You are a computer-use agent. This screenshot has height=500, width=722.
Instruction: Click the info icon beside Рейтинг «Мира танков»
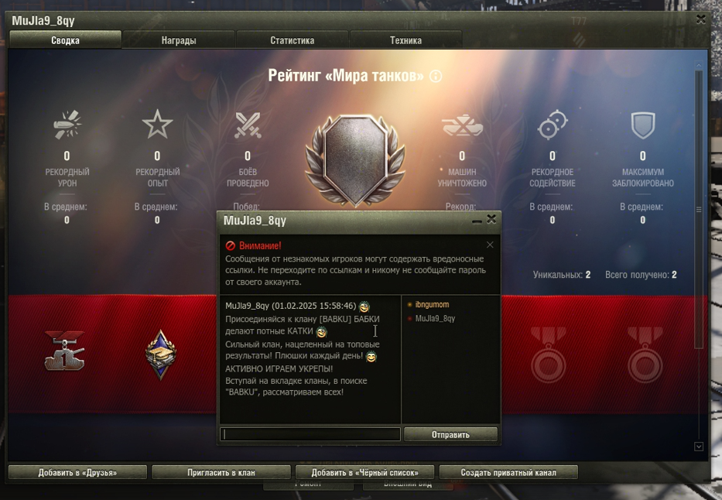(436, 76)
